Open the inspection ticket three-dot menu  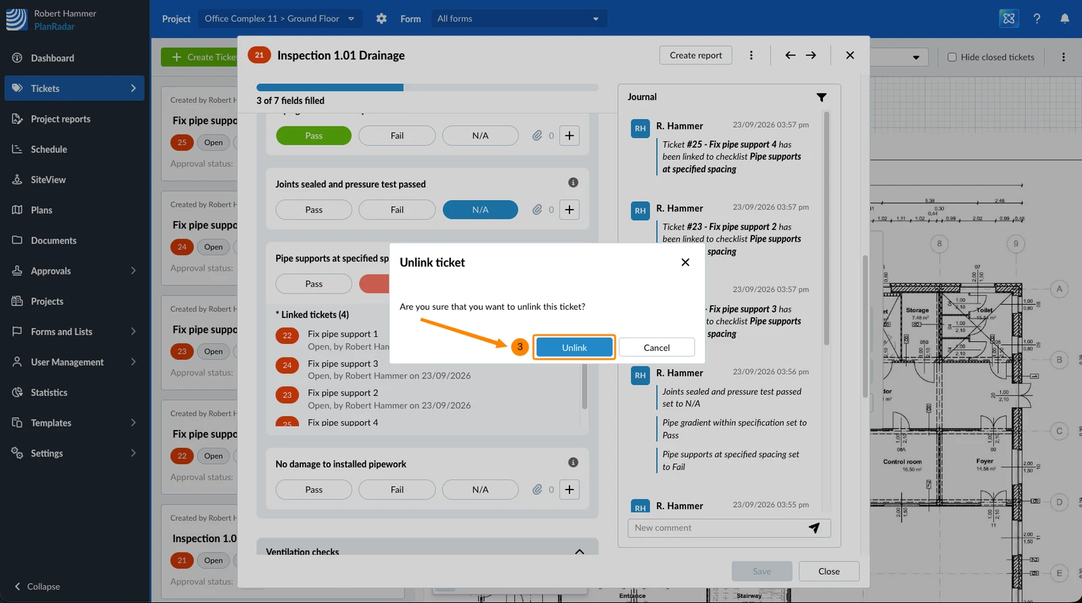(x=751, y=55)
